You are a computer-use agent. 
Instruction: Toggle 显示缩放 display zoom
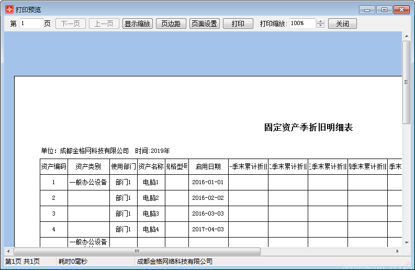(137, 24)
